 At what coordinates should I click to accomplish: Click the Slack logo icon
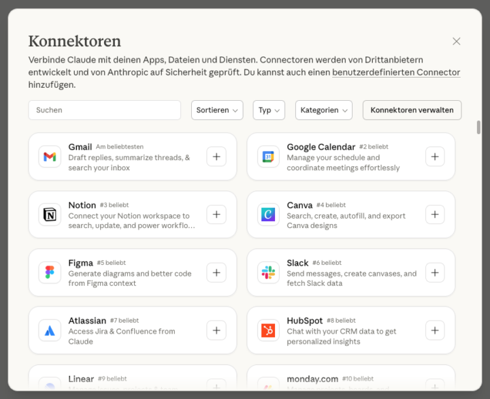pos(268,272)
